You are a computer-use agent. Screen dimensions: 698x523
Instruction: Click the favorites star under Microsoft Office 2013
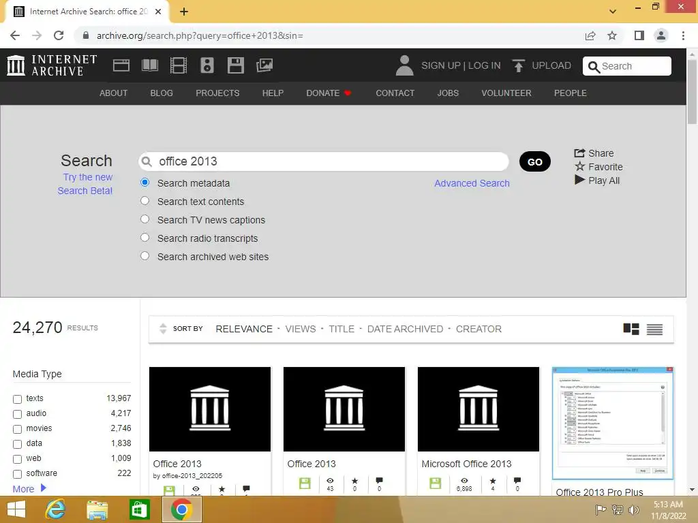coord(493,481)
